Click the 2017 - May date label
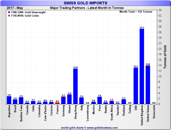The image size is (171, 130). (x=13, y=8)
